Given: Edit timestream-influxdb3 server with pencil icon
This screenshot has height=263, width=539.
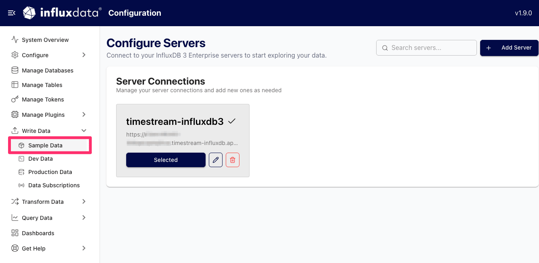Looking at the screenshot, I should [216, 160].
